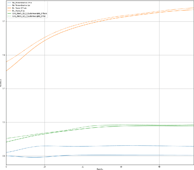
Task: Click the dashed orange legend line swatch
Action: pos(9,11)
